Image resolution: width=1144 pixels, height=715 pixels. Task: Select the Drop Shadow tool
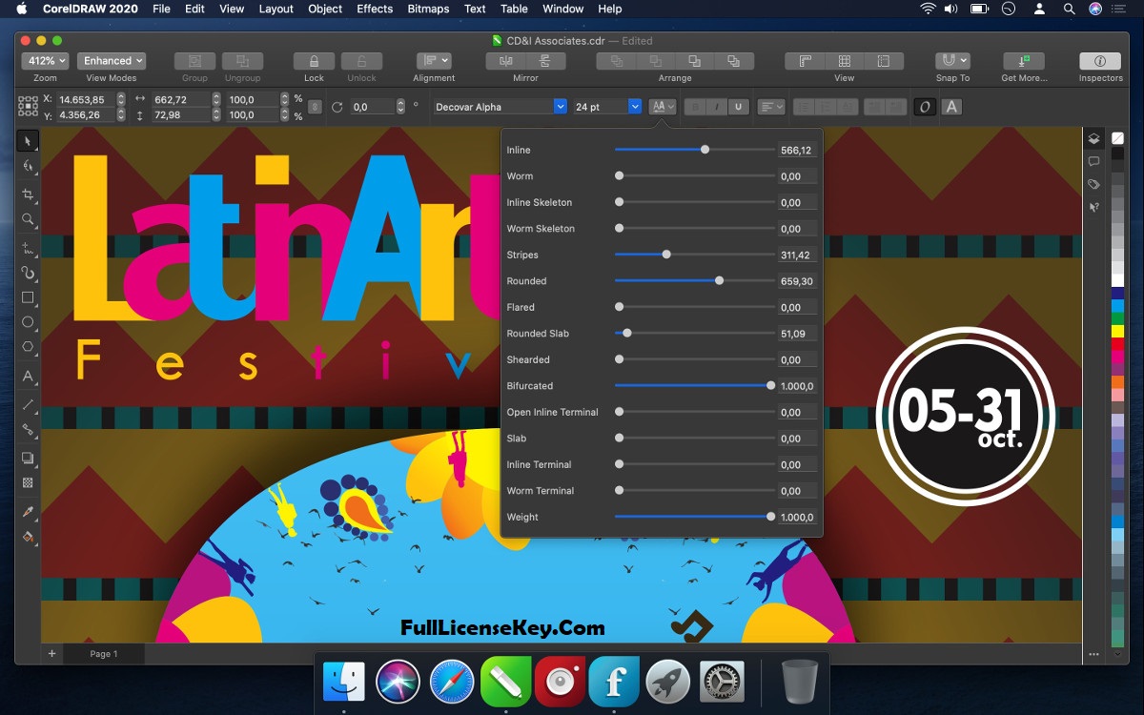28,459
